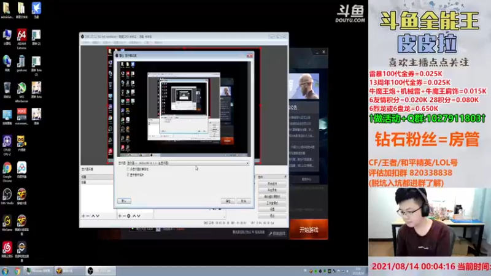Screen dimensions: 491x276
Task: Open the new folder icon on desktop
Action: pos(21,10)
